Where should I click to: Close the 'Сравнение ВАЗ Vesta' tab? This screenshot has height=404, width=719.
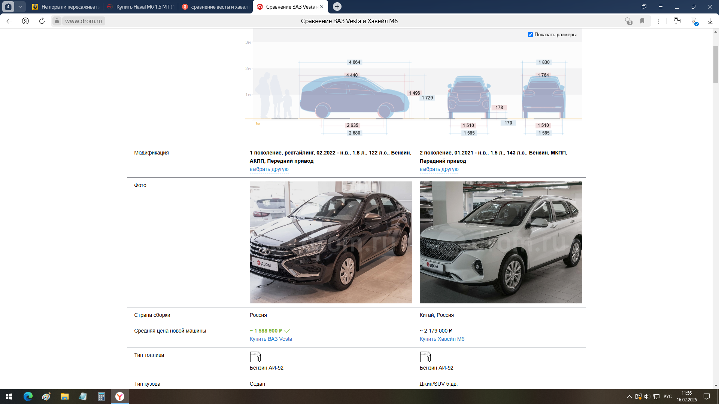[322, 7]
